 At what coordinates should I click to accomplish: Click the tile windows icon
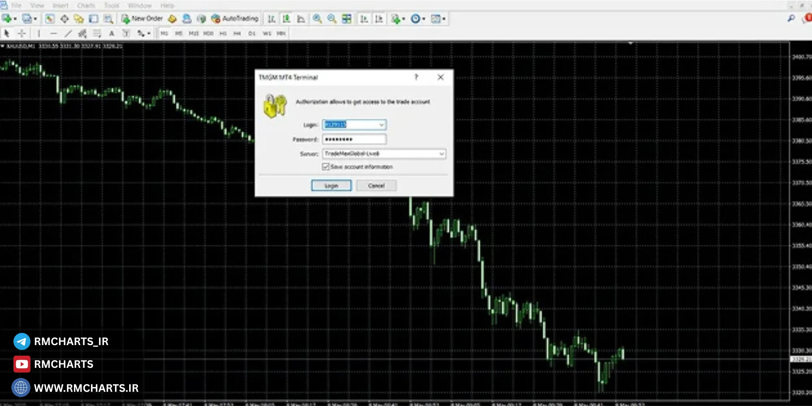click(346, 19)
